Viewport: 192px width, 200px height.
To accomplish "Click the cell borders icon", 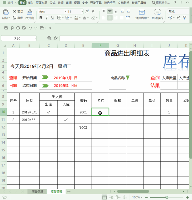I will point(59,17).
